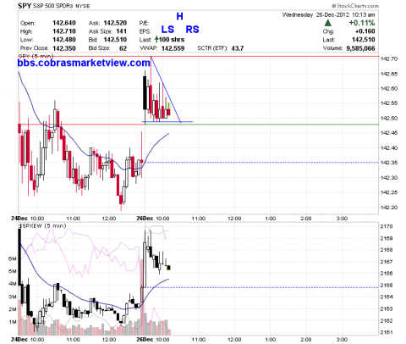Click the 2165 level on the $SPXEW axis

click(x=387, y=286)
